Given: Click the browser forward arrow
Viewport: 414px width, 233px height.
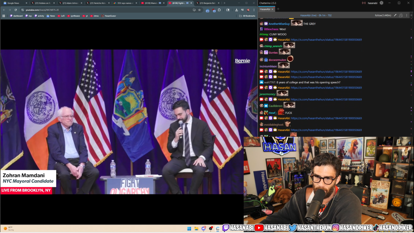Looking at the screenshot, I should pos(10,10).
